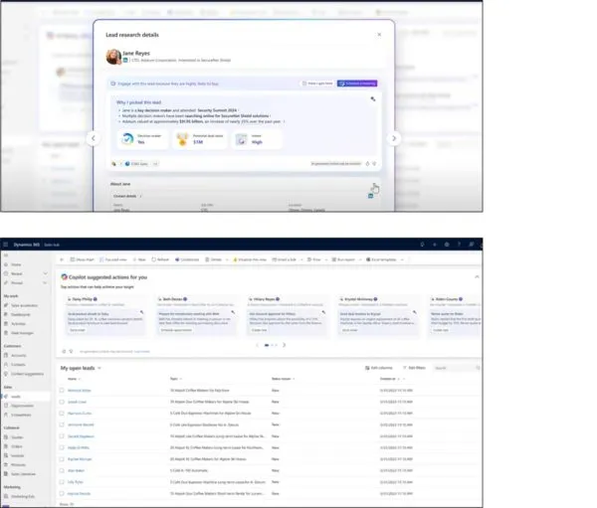Collapse the Copilot suggested actions panel
The height and width of the screenshot is (508, 597).
[477, 277]
